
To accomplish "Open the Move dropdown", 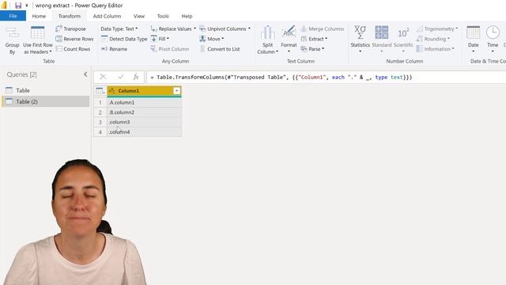I will point(212,39).
